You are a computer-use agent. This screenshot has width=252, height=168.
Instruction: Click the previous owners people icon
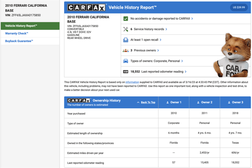(126, 50)
